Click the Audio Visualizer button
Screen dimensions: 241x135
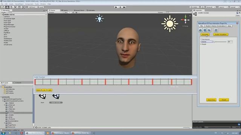click(221, 34)
